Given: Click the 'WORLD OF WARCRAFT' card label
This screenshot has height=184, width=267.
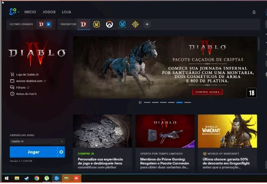Looking at the screenshot, I should 223,153.
